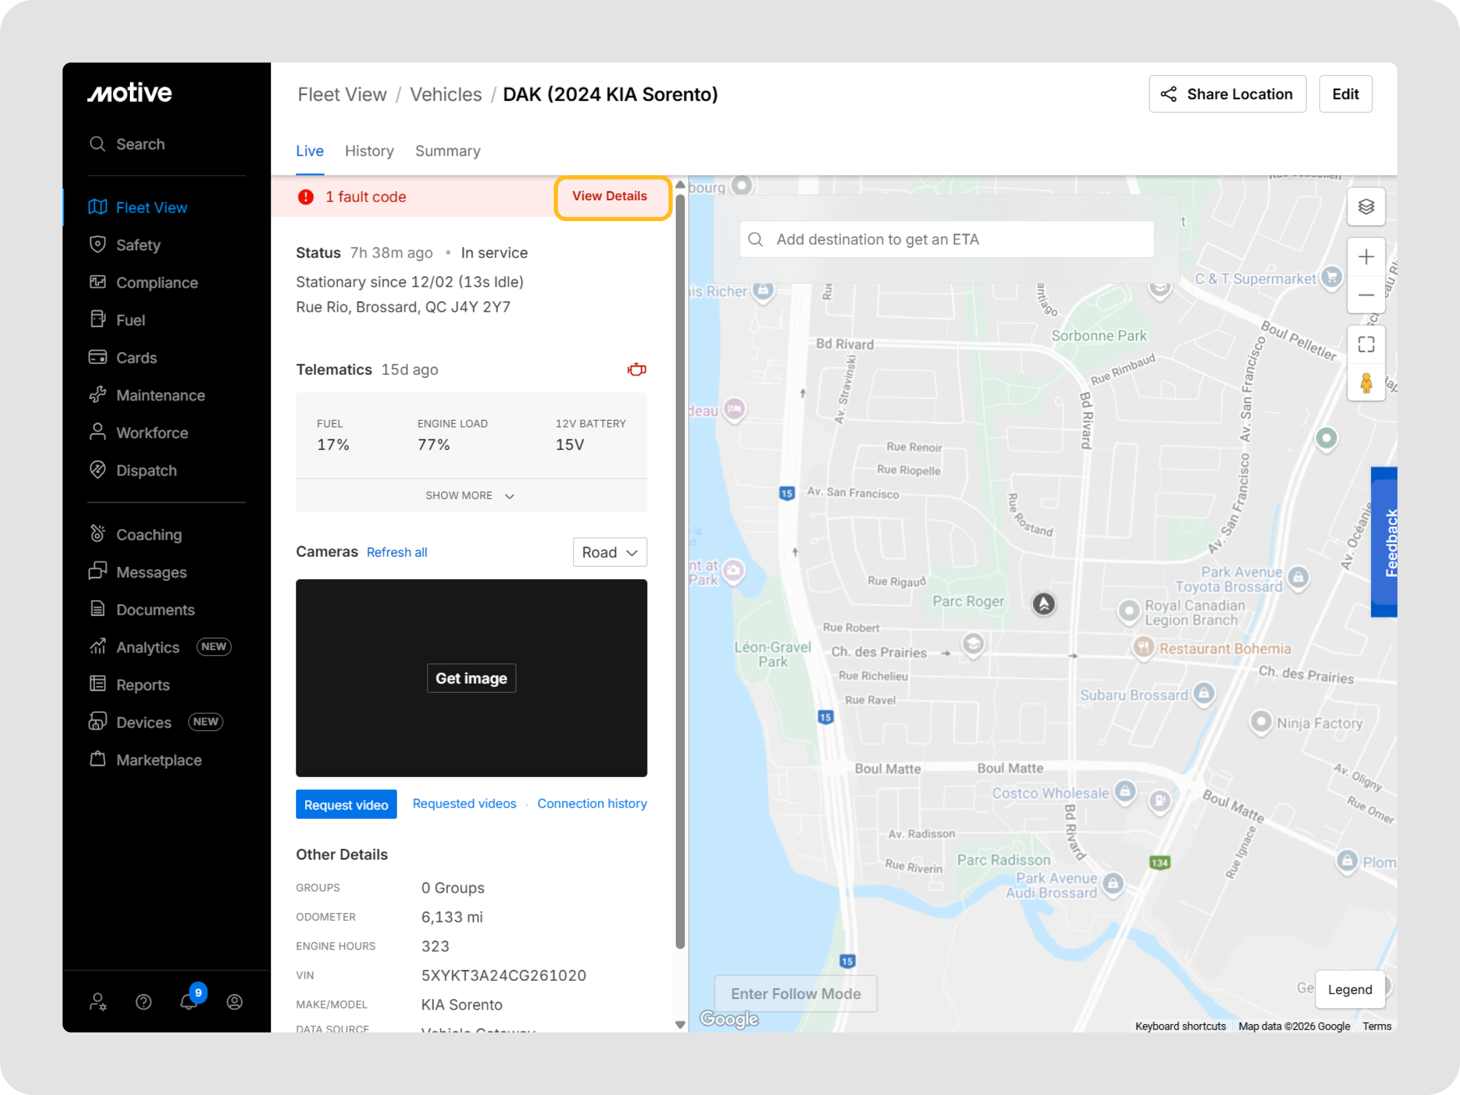
Task: Zoom in on the map
Action: coord(1366,257)
